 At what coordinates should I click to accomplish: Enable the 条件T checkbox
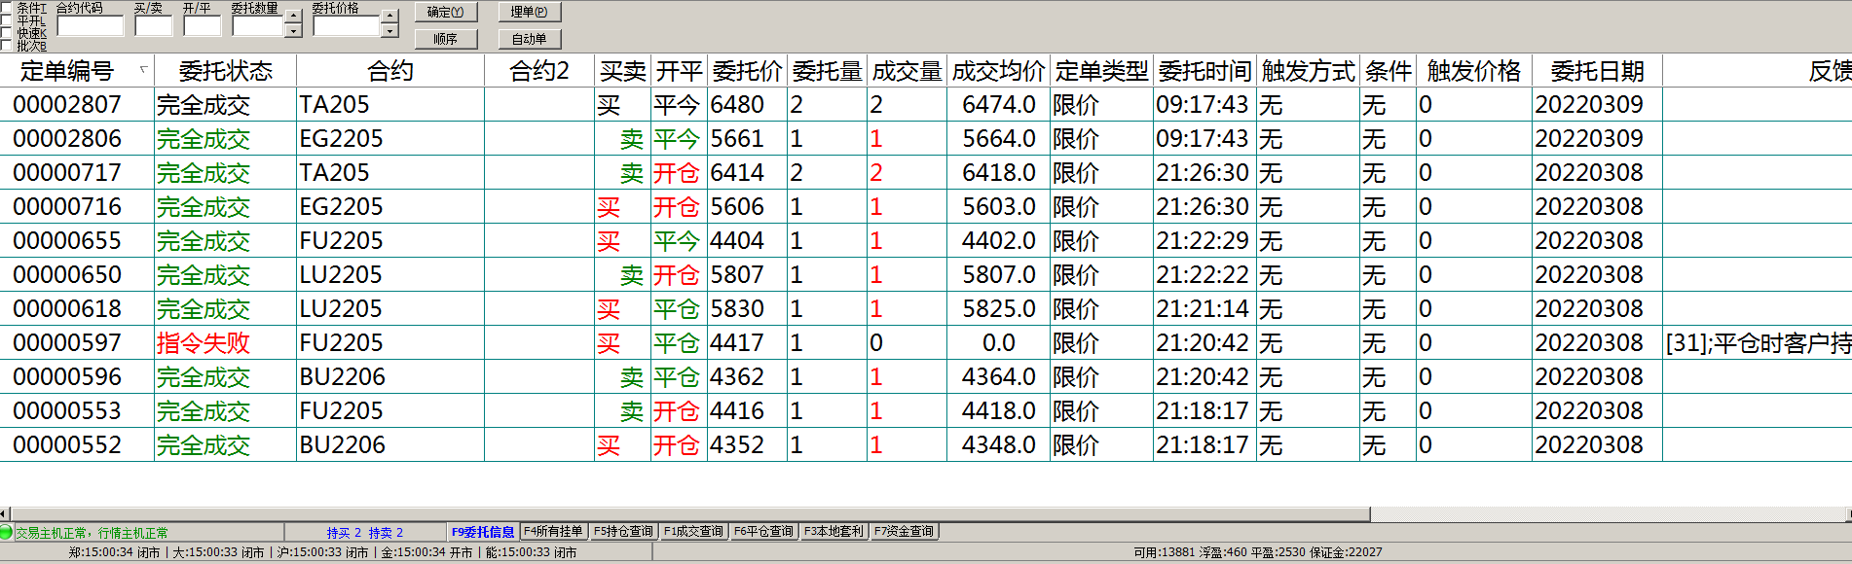(x=7, y=8)
